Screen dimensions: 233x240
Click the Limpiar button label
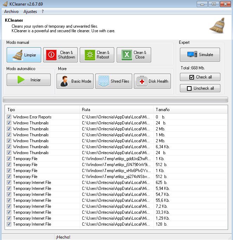click(30, 55)
